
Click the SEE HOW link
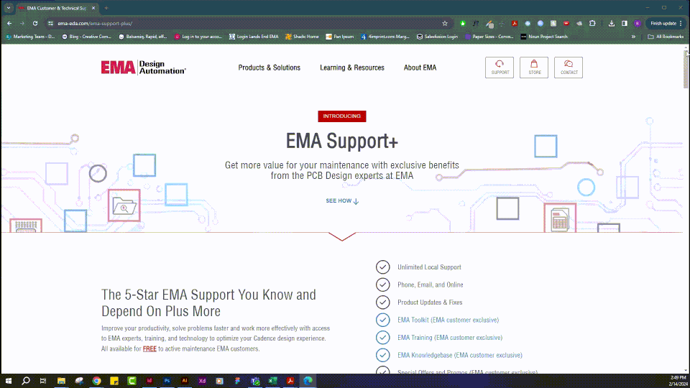click(x=342, y=201)
